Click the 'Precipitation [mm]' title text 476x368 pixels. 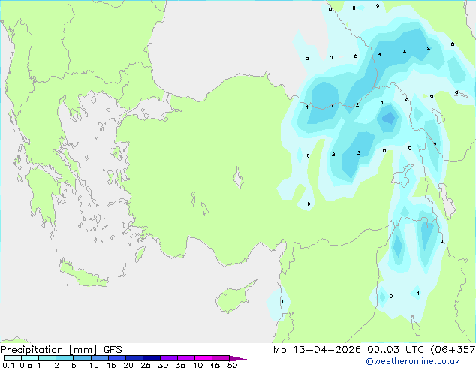coord(49,350)
